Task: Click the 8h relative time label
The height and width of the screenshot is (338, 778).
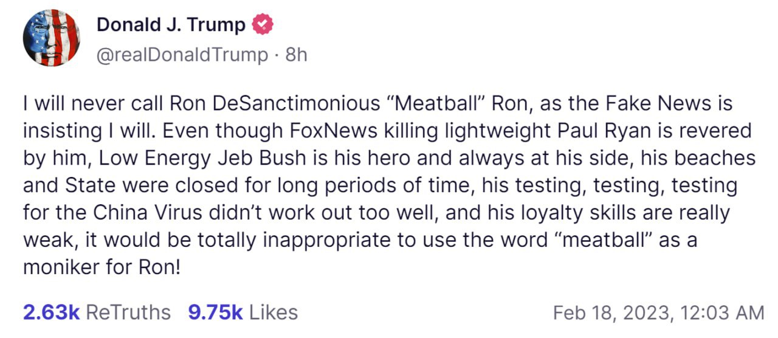Action: click(297, 55)
